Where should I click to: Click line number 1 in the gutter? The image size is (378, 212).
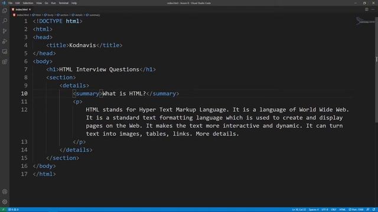click(26, 21)
